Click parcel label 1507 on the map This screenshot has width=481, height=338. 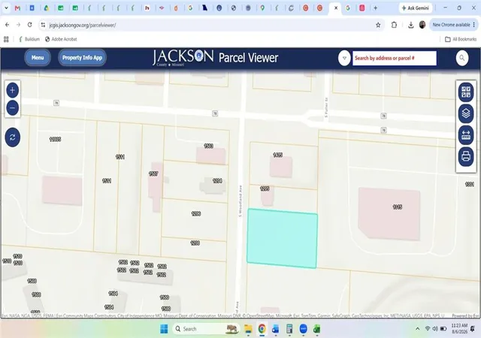pyautogui.click(x=153, y=174)
